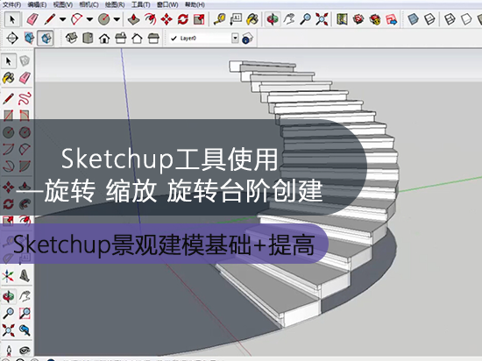Image resolution: width=482 pixels, height=361 pixels.
Task: Pick the Tape Measure tool
Action: coord(219,19)
